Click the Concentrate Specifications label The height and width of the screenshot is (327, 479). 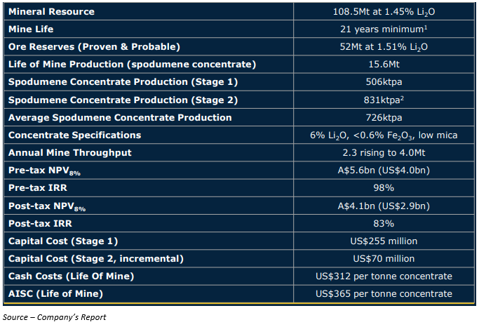[x=74, y=135]
